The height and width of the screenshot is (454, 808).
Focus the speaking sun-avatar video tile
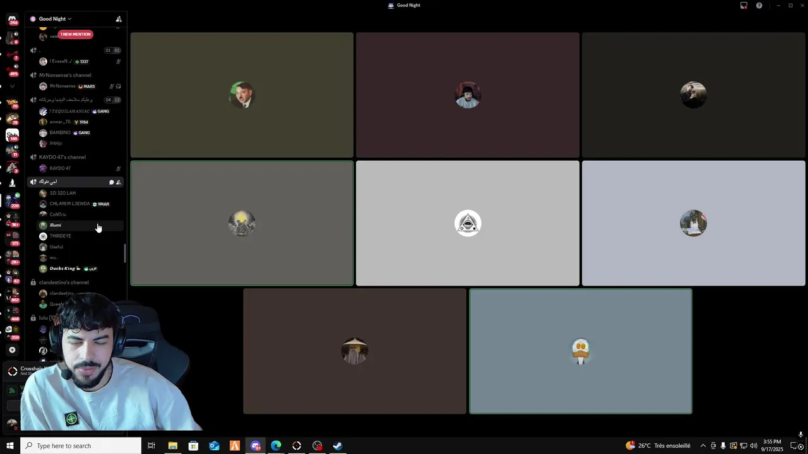(x=242, y=223)
